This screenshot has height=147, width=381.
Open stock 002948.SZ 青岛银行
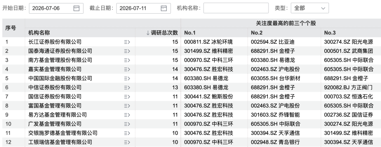pyautogui.click(x=275, y=142)
